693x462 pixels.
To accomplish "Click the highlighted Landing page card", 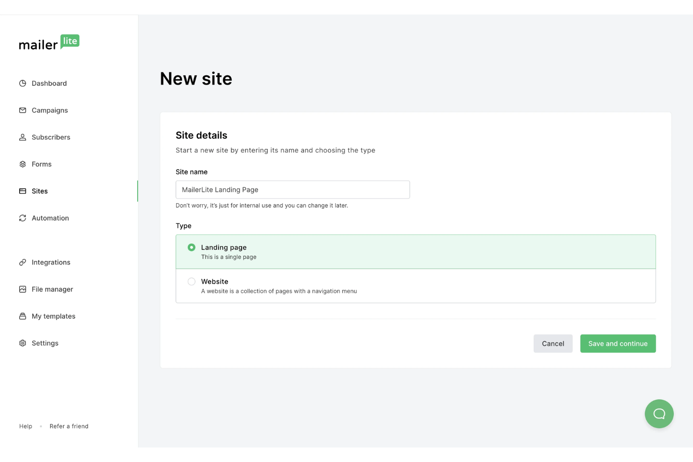I will pyautogui.click(x=415, y=251).
